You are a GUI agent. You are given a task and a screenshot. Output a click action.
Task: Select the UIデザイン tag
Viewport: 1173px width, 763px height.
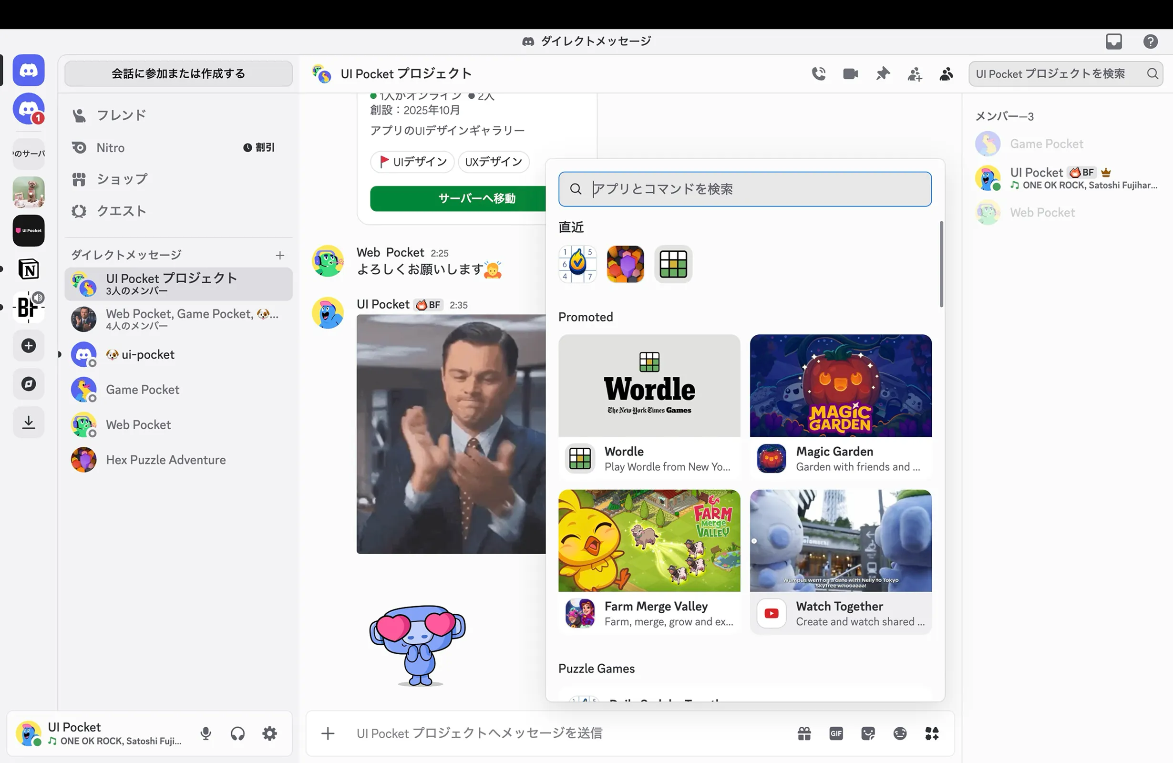412,162
